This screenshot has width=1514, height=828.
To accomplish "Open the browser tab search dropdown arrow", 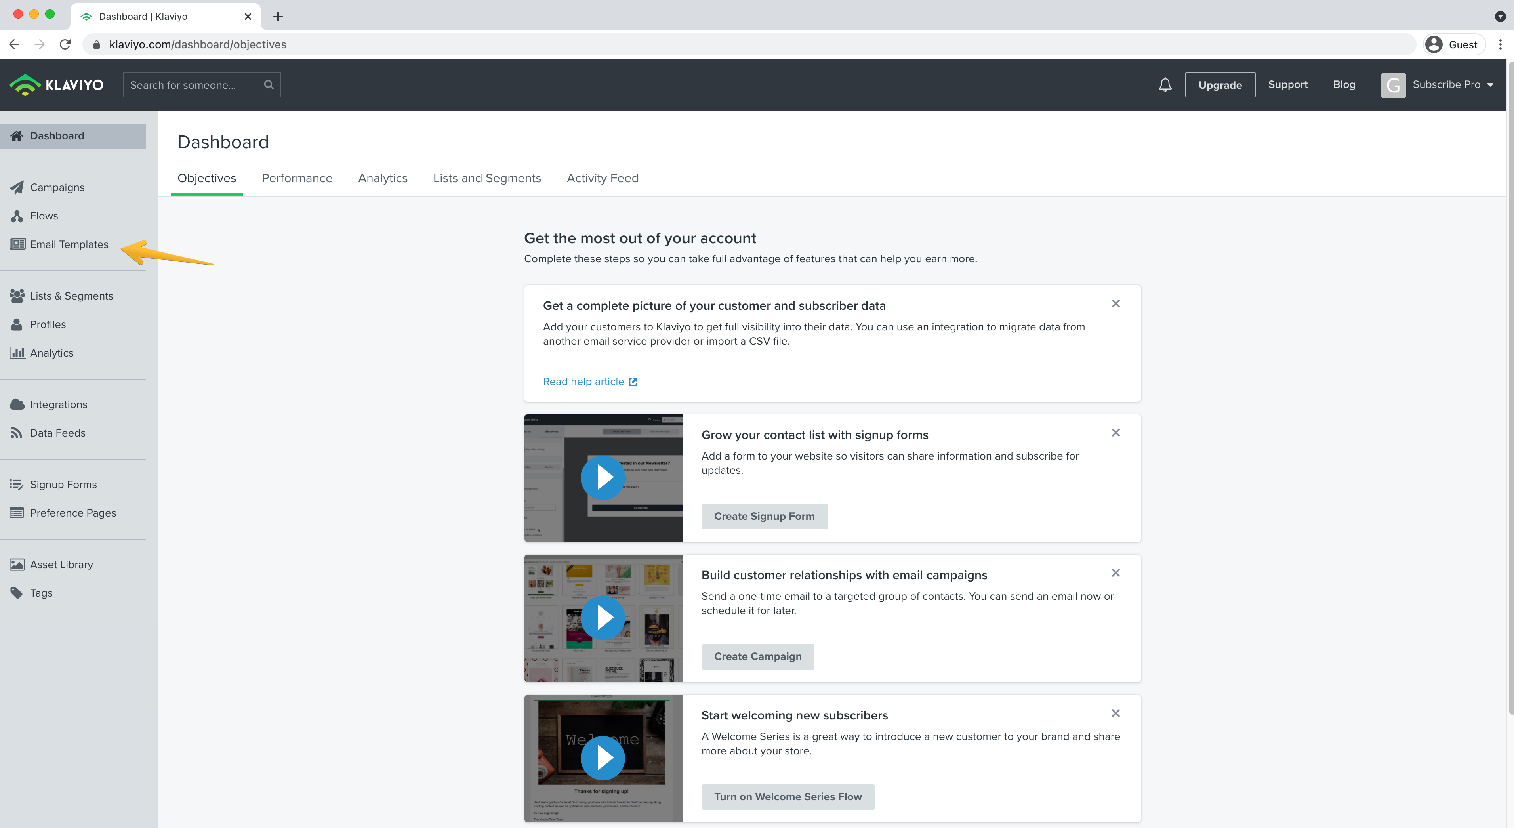I will click(x=1500, y=17).
